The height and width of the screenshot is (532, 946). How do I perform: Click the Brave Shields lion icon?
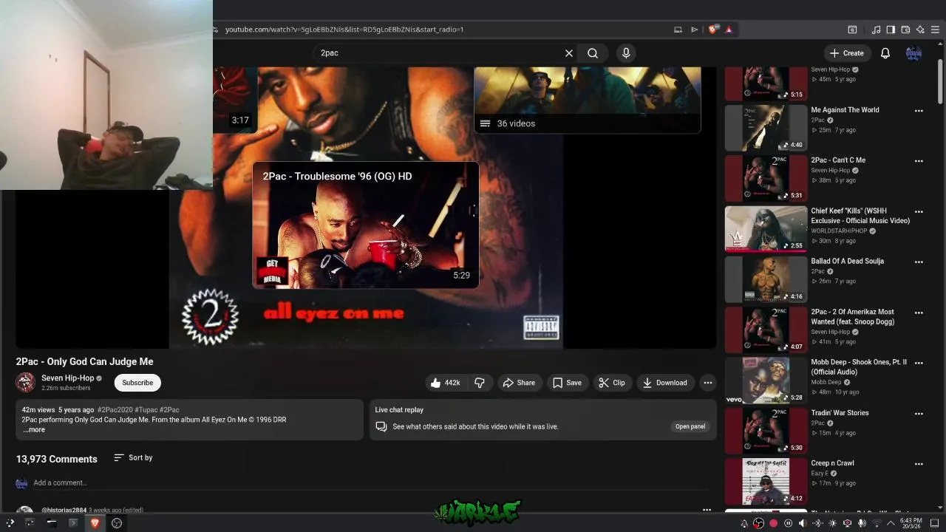[x=712, y=30]
